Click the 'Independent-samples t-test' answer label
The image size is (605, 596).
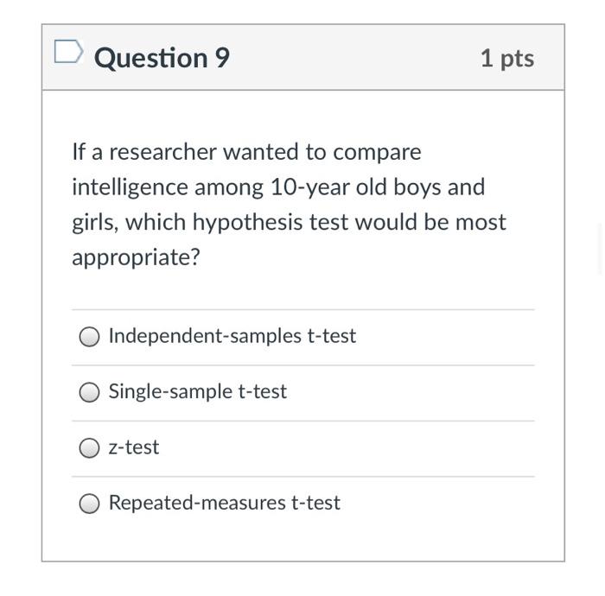coord(232,336)
